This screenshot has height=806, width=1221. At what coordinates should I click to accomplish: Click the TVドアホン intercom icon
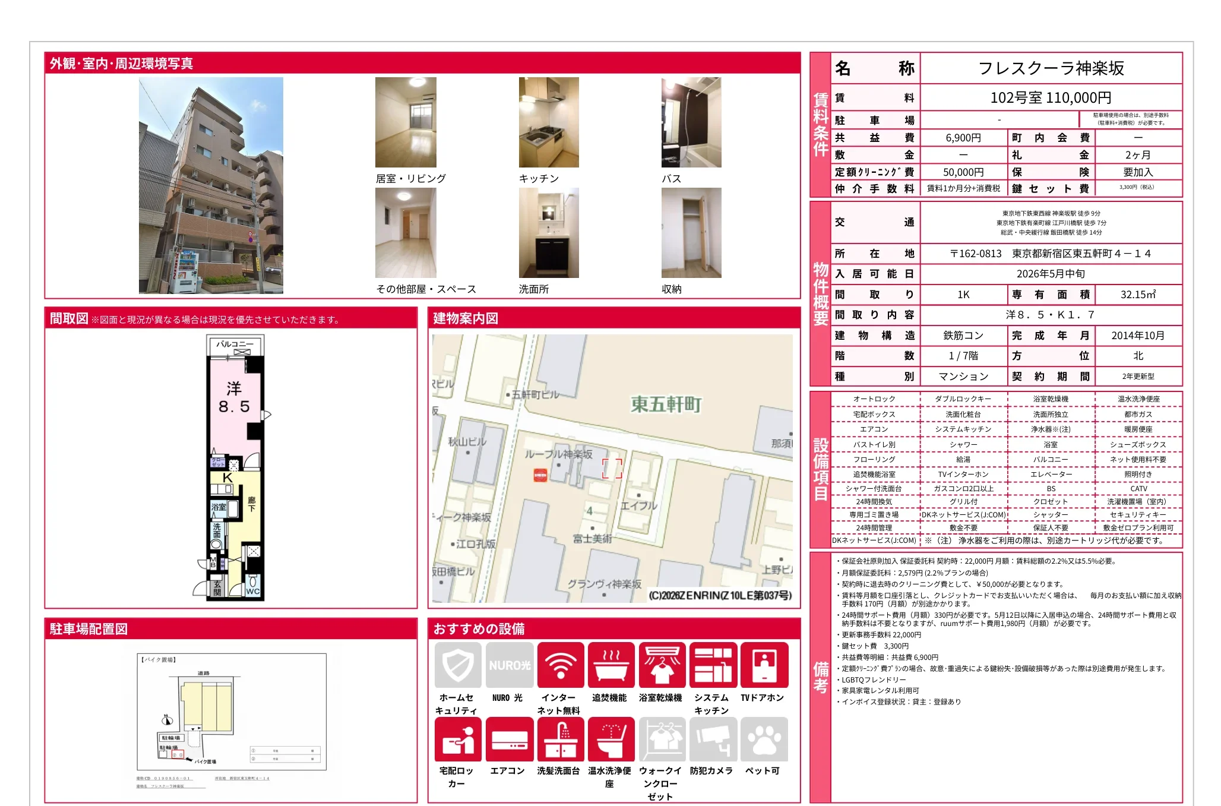(764, 665)
